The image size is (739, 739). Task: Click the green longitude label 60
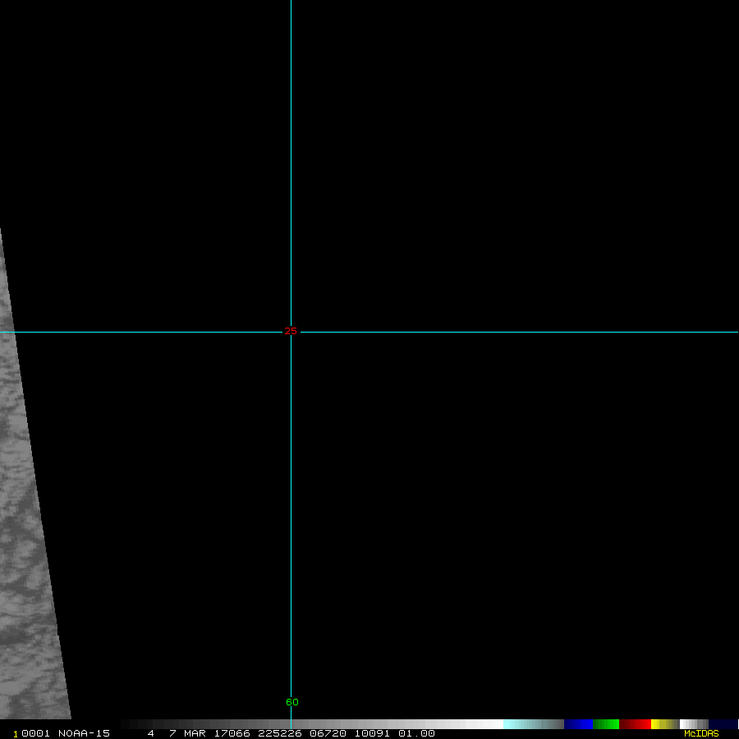292,702
